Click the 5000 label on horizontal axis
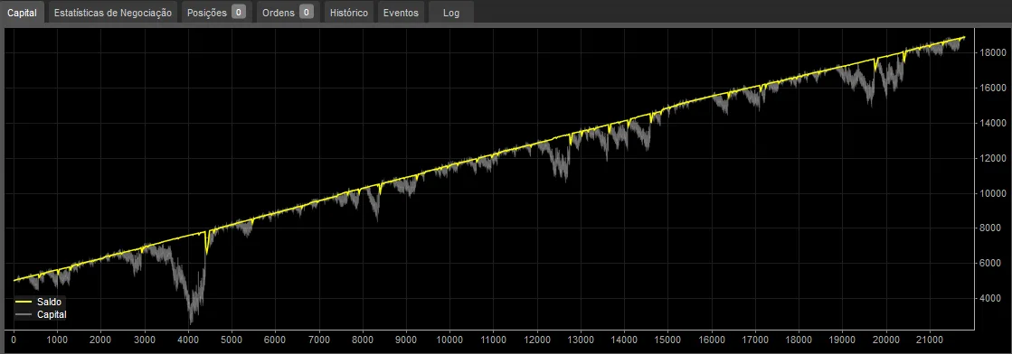Screen dimensions: 1012x354 (231, 340)
